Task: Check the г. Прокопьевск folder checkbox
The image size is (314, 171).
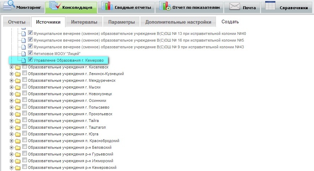Action: point(25,113)
